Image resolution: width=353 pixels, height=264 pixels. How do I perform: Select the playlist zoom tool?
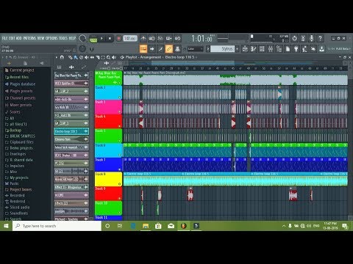tap(108, 57)
